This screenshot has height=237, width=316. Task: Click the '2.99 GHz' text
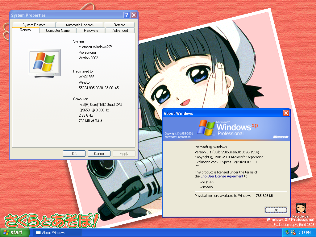click(x=86, y=115)
